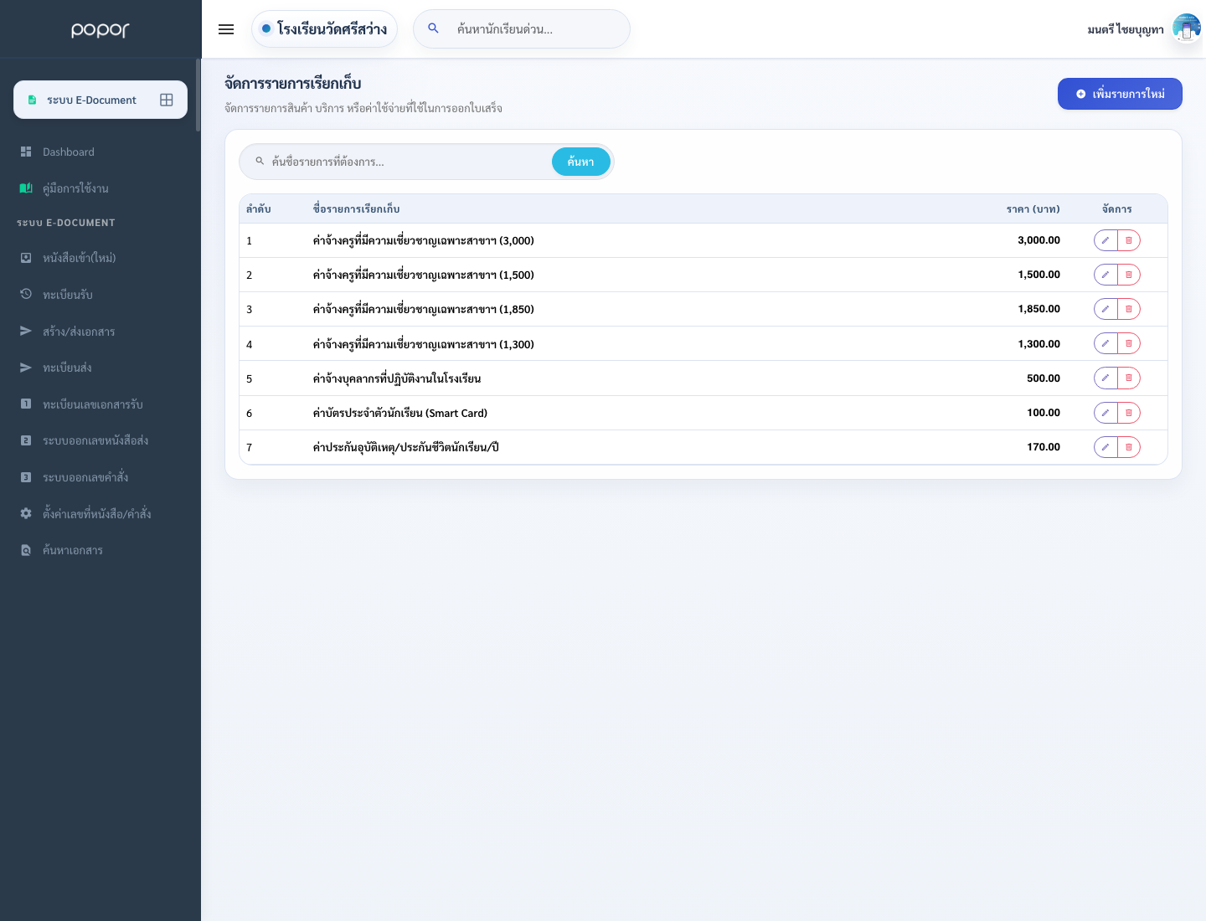Click the item name search field
Image resolution: width=1206 pixels, height=921 pixels.
pos(409,162)
